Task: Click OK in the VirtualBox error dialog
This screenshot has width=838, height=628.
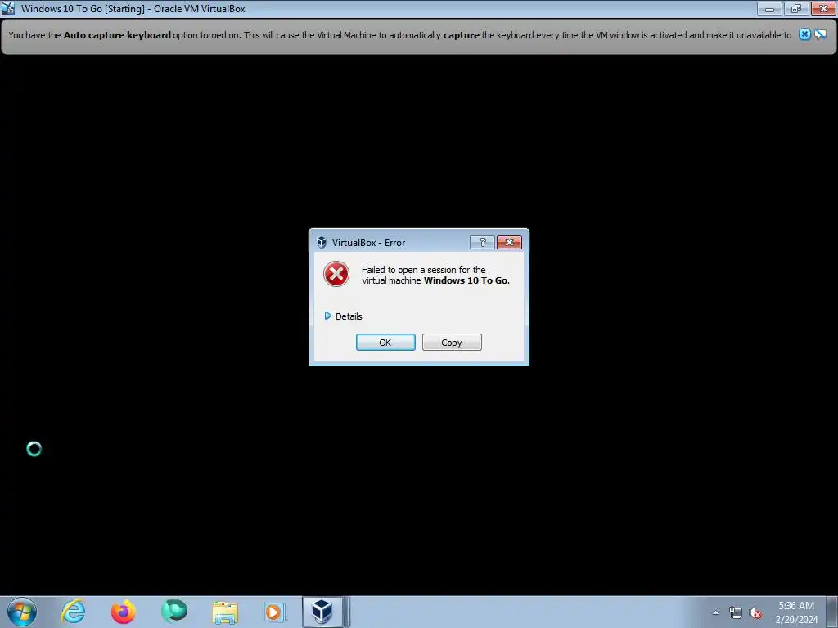Action: click(x=385, y=343)
